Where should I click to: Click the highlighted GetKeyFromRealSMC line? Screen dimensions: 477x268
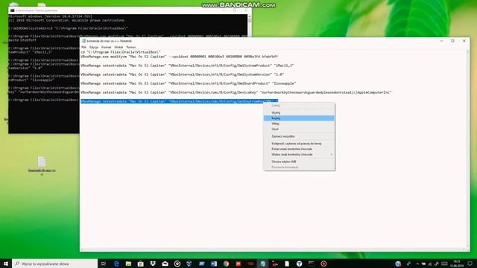click(x=179, y=101)
